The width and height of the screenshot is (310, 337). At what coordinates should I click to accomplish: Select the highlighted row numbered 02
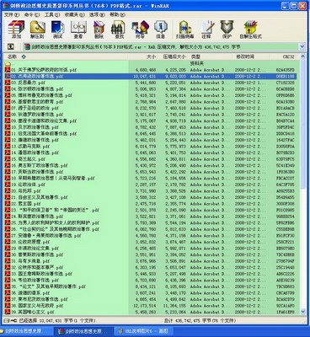pyautogui.click(x=150, y=76)
